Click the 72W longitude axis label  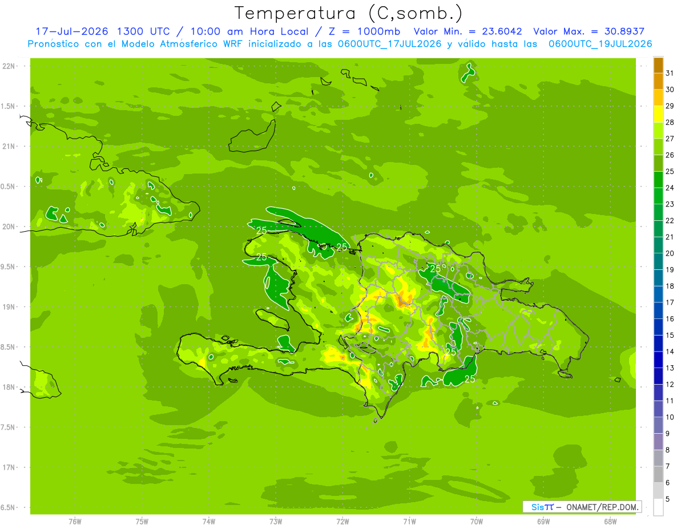coord(342,522)
